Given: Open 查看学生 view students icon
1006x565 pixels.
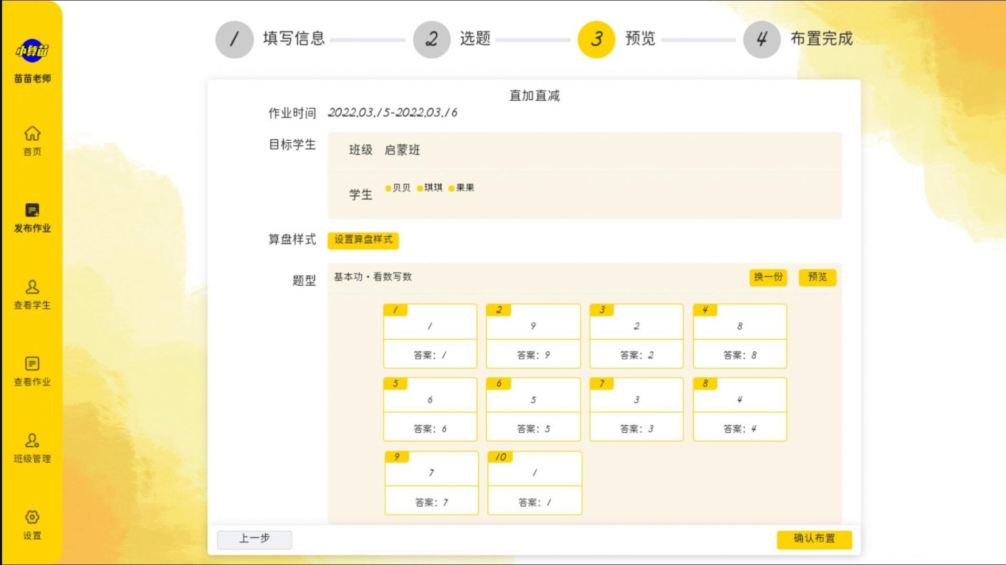Looking at the screenshot, I should click(x=33, y=288).
